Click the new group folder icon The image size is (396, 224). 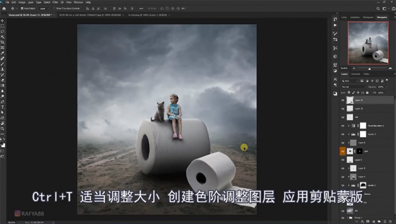coord(379,222)
